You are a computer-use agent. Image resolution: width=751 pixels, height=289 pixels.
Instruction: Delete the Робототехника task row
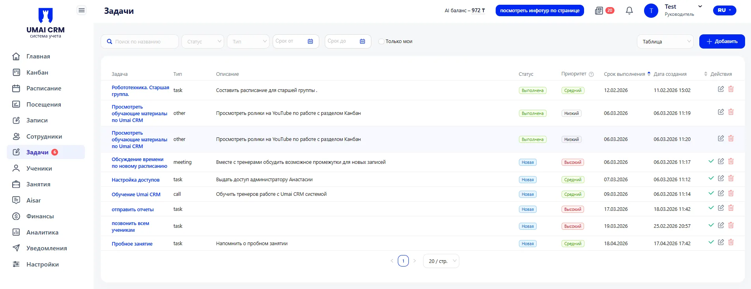tap(730, 89)
